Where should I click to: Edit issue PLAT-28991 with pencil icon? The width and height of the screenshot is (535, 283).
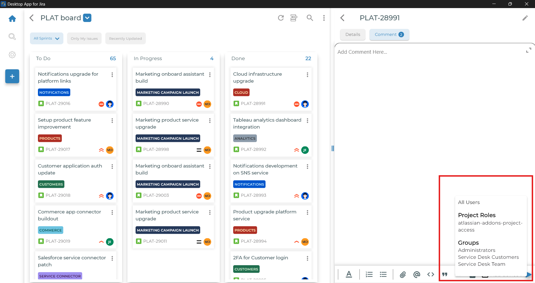pos(525,18)
